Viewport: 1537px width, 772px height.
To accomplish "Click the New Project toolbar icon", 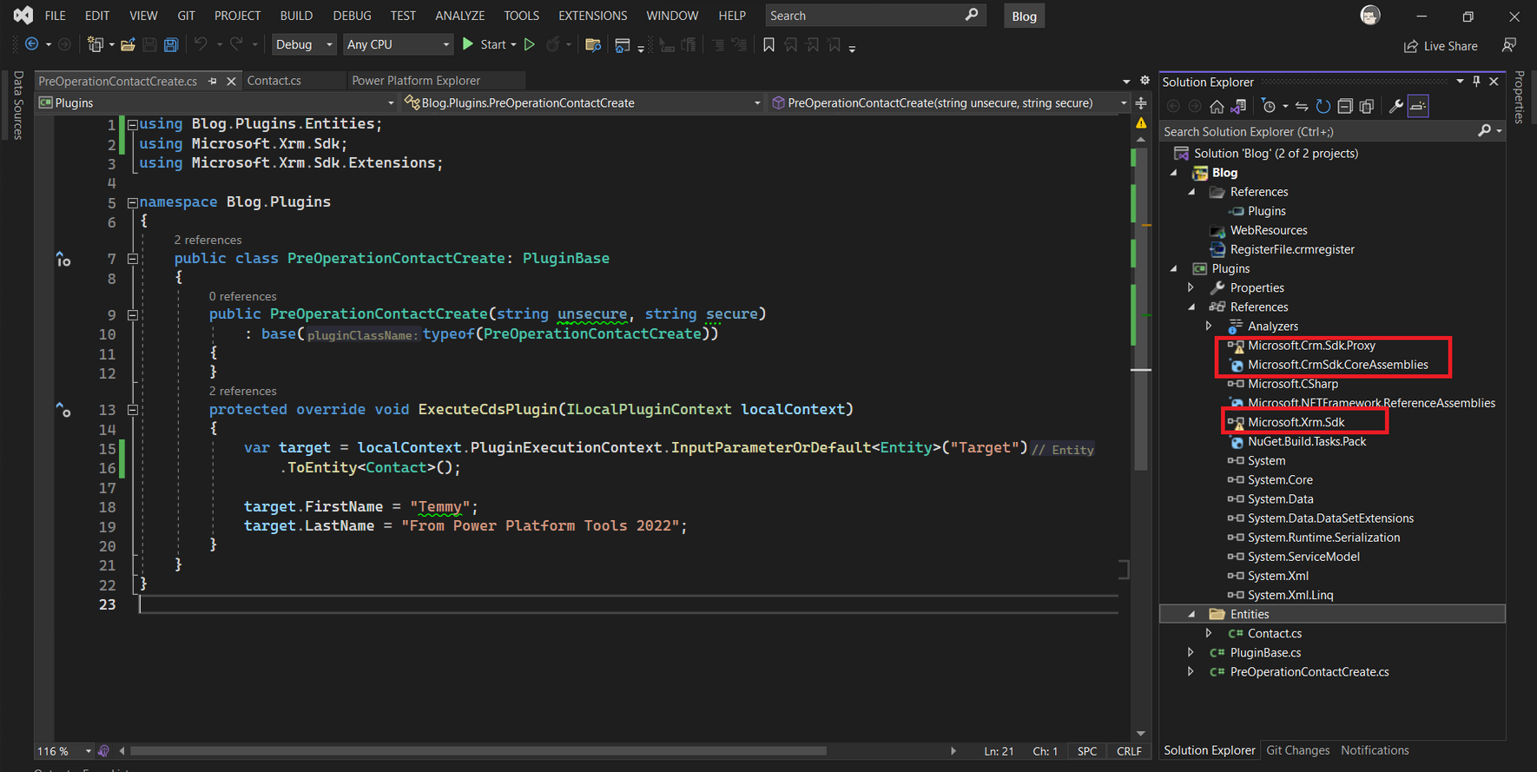I will click(96, 44).
